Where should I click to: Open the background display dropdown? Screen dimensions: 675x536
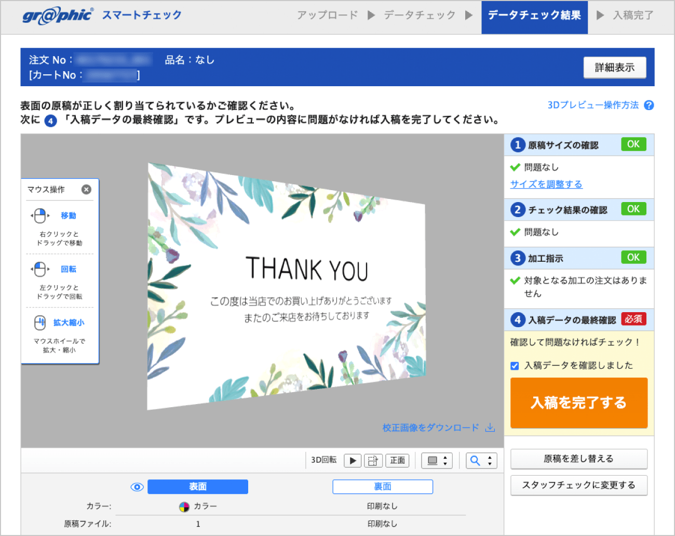point(437,460)
